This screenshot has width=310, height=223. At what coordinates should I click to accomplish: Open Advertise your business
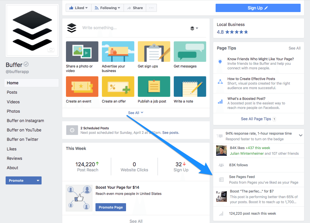coord(118,51)
